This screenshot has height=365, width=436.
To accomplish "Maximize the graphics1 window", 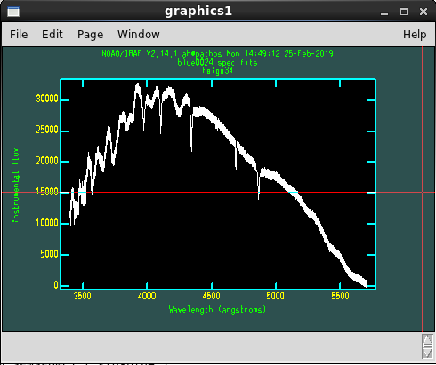I will 404,12.
